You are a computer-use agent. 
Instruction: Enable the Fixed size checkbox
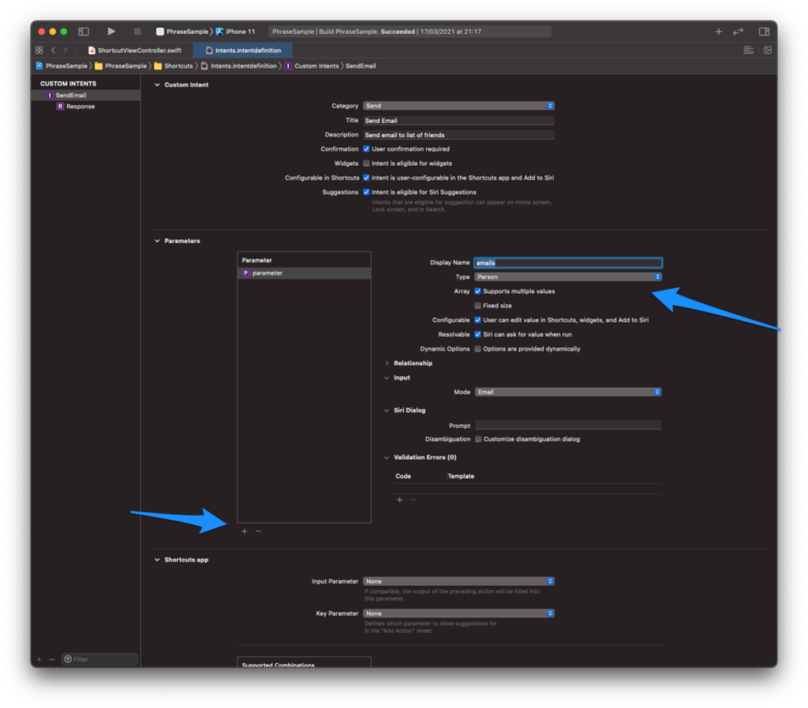coord(477,305)
